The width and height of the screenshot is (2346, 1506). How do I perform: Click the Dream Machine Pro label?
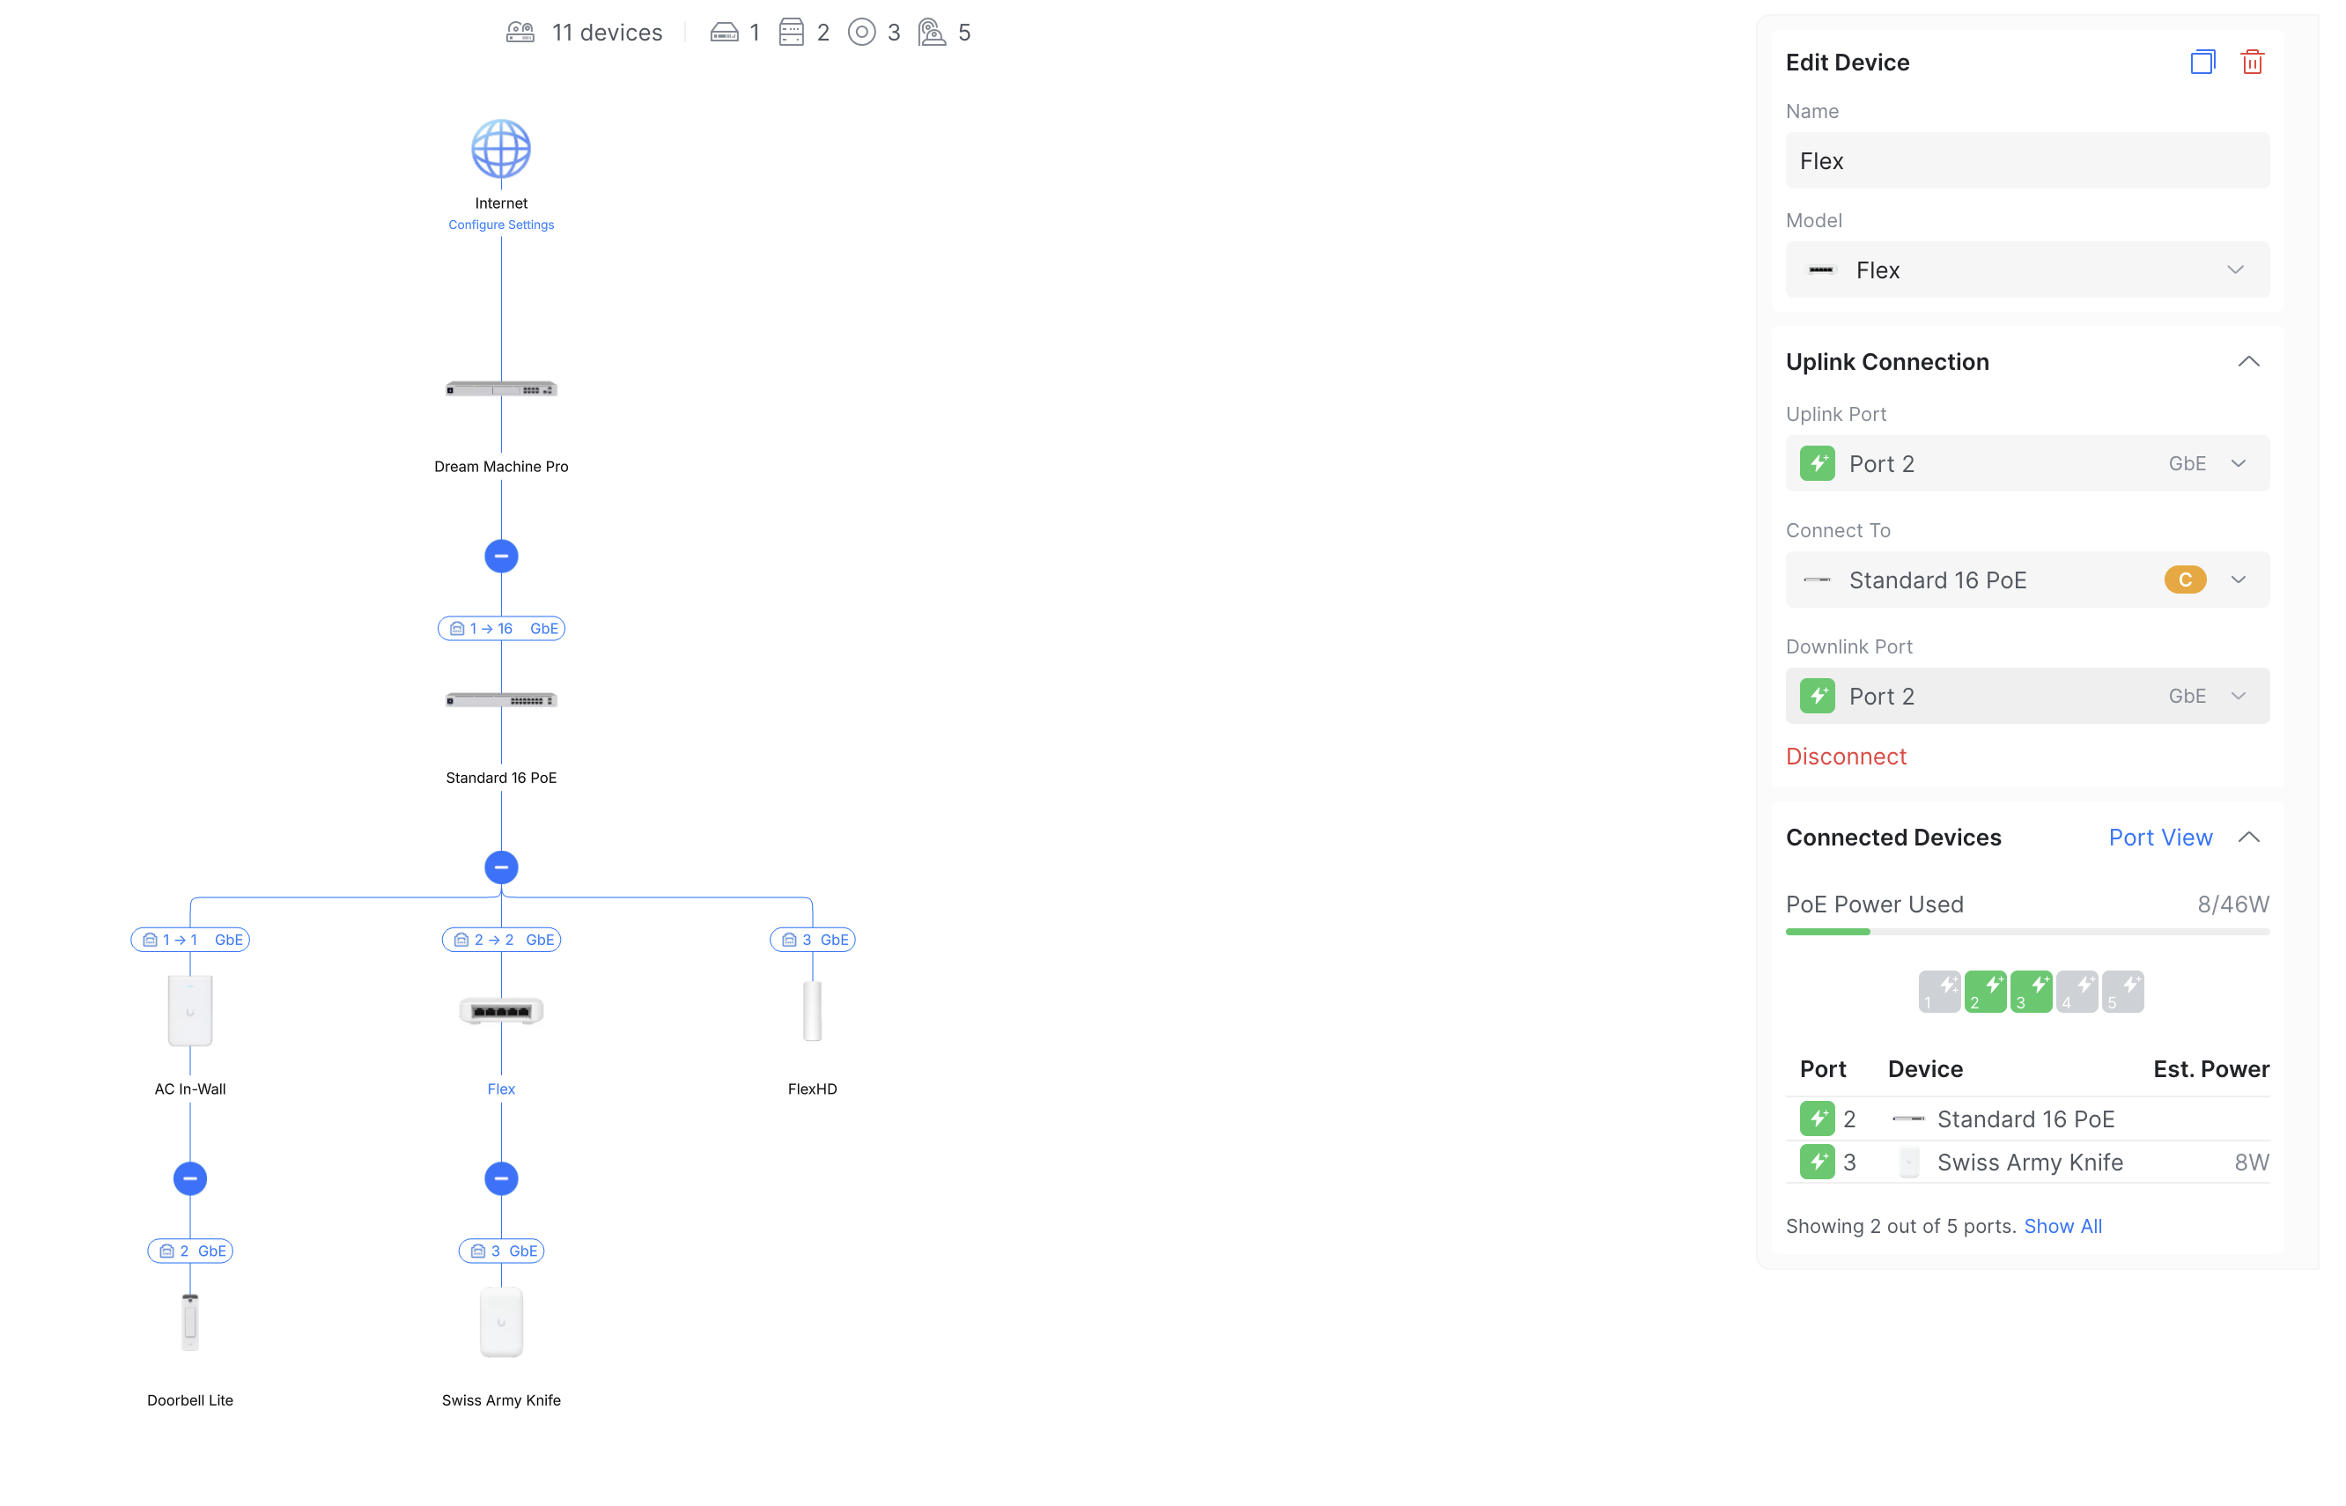[501, 467]
